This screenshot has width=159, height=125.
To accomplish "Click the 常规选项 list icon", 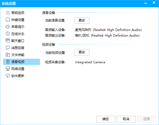I will click(x=8, y=13).
